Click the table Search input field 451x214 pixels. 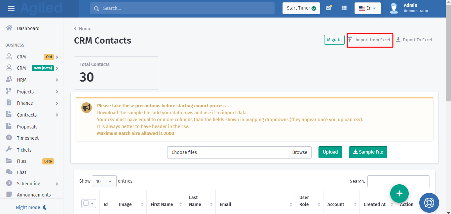point(398,181)
